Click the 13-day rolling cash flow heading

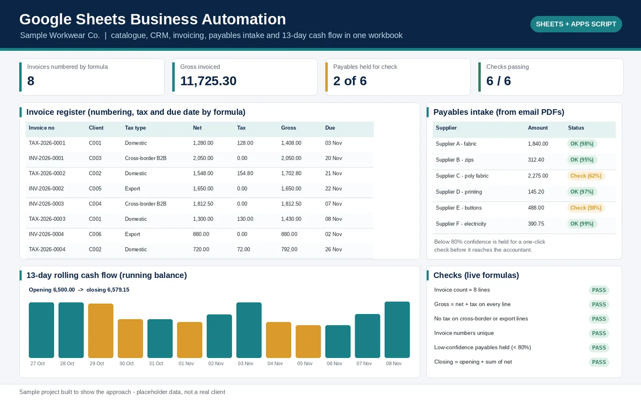coord(107,276)
